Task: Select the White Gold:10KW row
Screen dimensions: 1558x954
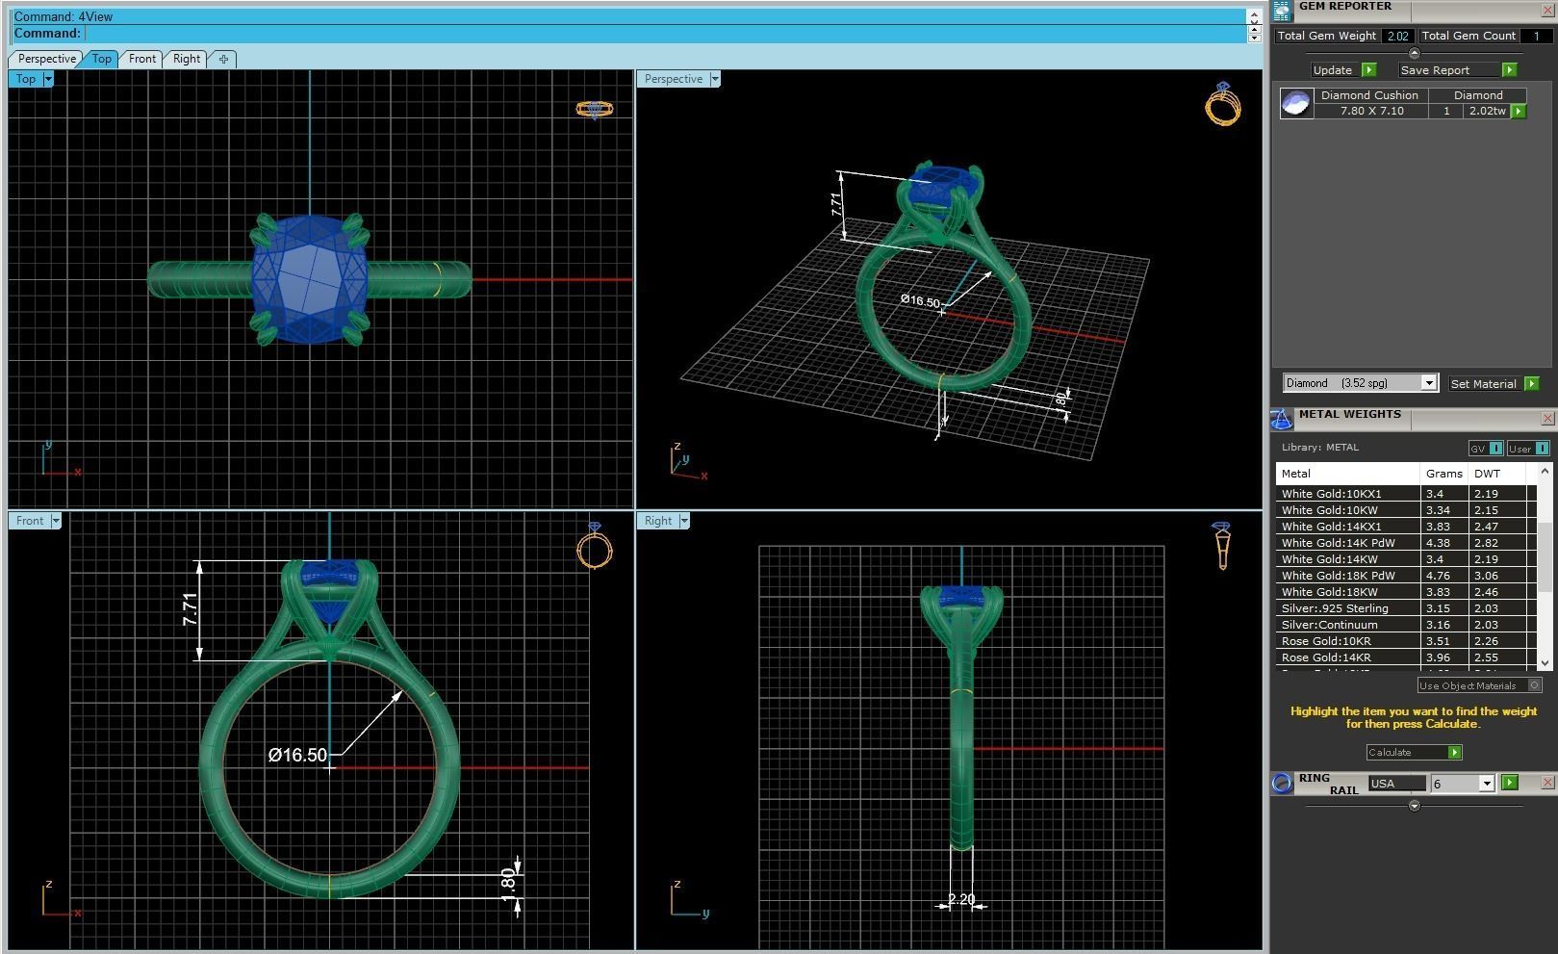Action: [1406, 510]
